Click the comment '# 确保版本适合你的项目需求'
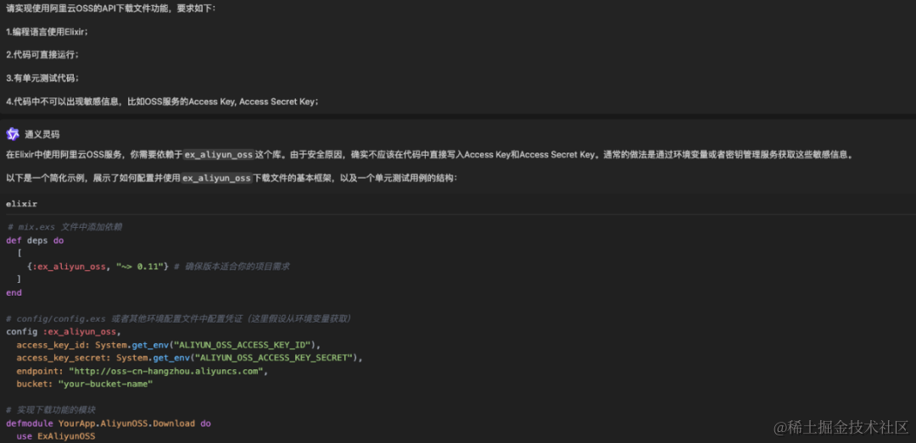 [x=232, y=266]
